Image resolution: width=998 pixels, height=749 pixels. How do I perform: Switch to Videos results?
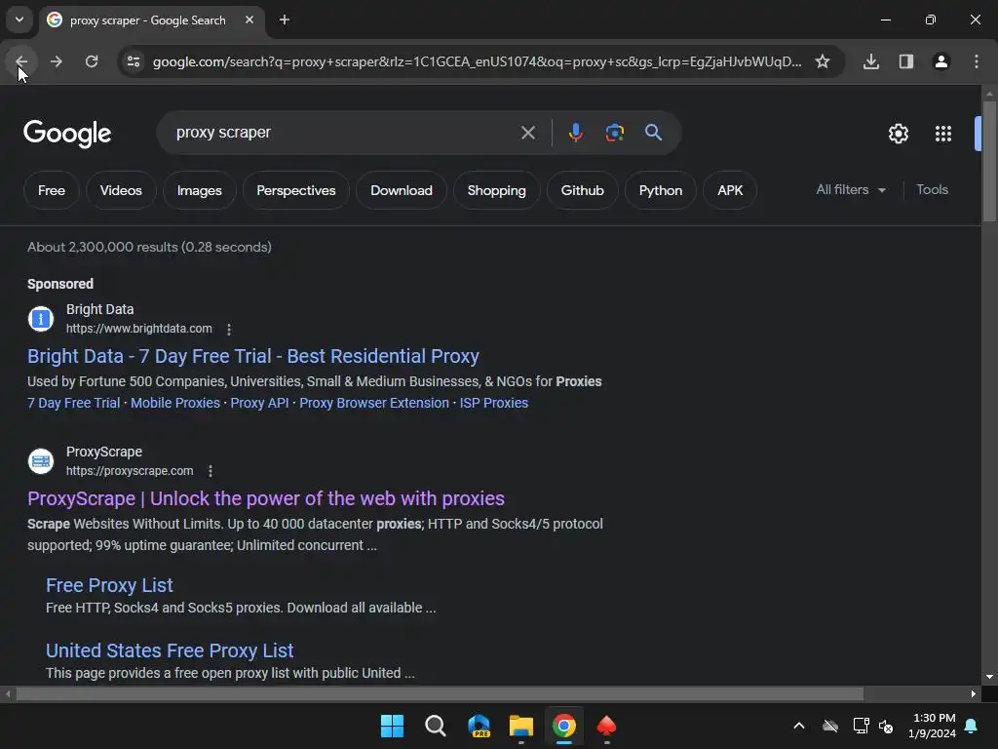pyautogui.click(x=121, y=190)
